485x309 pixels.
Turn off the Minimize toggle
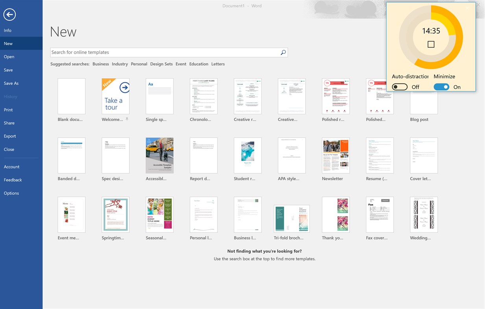click(441, 87)
